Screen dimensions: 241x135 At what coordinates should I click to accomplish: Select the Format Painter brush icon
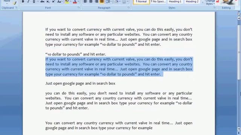pyautogui.click(x=15, y=3)
